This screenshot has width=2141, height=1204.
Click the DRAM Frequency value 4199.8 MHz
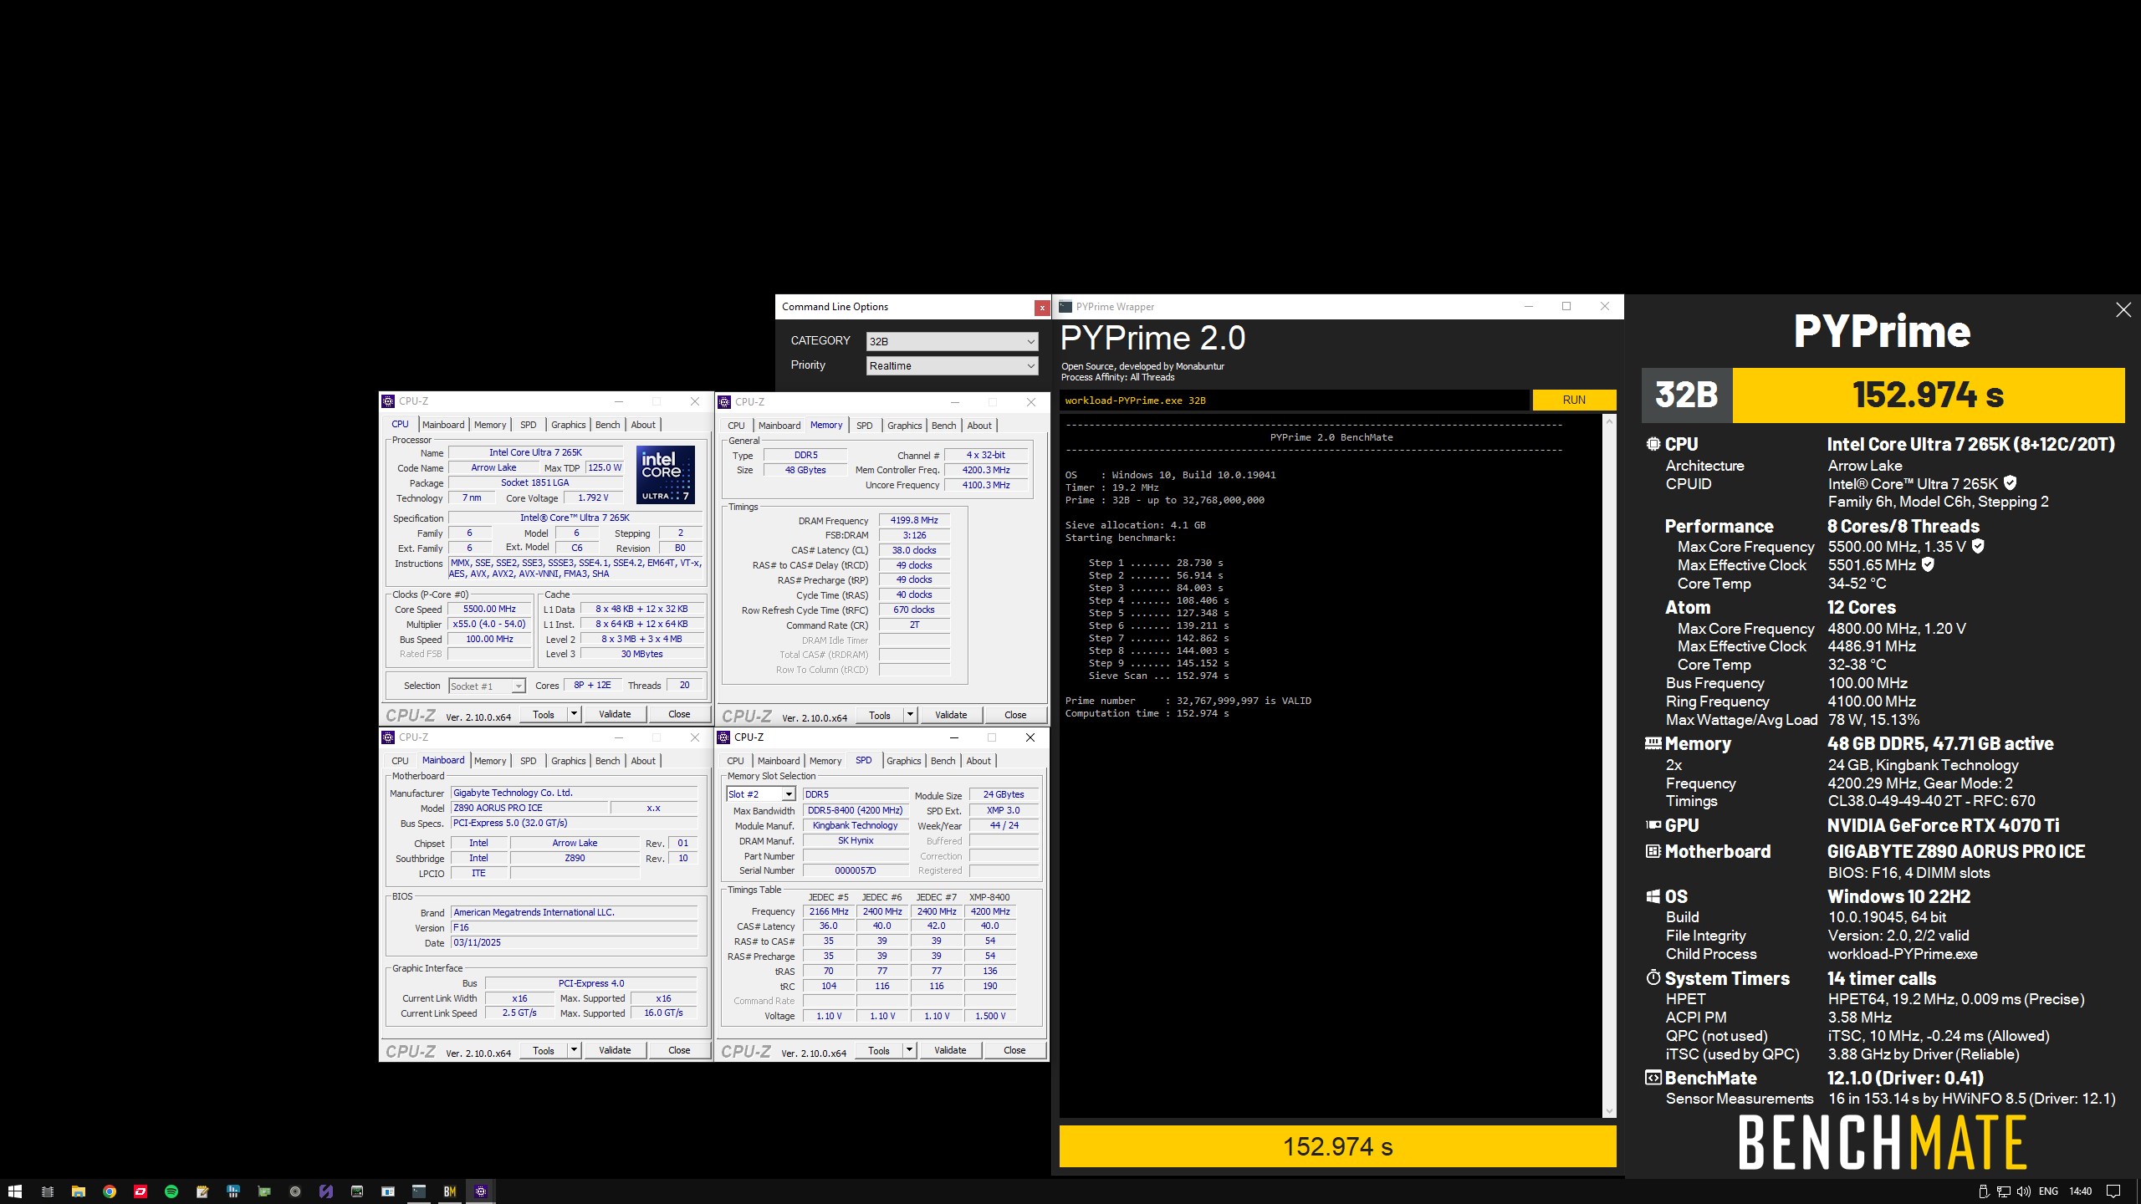click(x=914, y=520)
